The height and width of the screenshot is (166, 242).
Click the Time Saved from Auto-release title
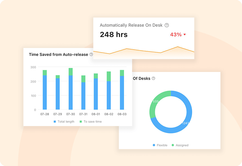point(58,54)
